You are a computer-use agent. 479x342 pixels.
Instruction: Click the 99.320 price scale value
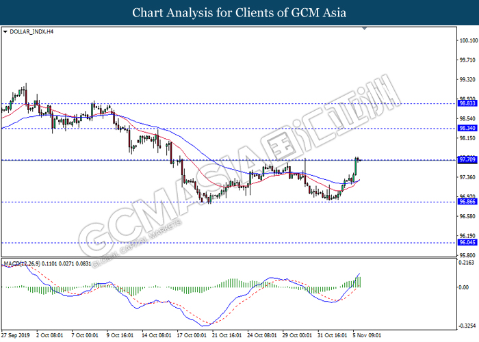pyautogui.click(x=467, y=80)
